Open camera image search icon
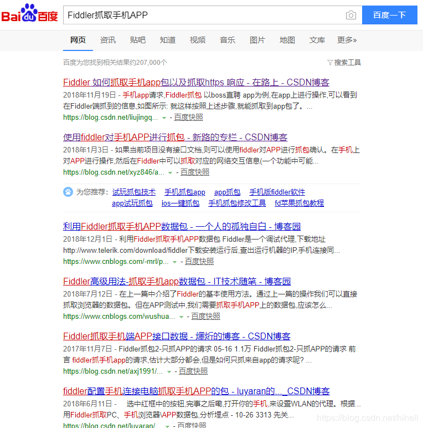 (x=351, y=15)
